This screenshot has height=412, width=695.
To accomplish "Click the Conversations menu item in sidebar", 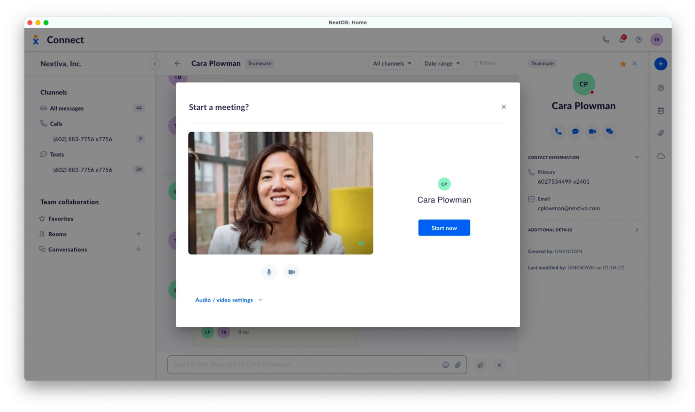I will pos(68,249).
